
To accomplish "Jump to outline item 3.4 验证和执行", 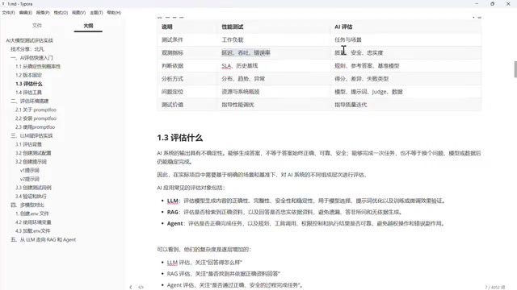I will [31, 197].
